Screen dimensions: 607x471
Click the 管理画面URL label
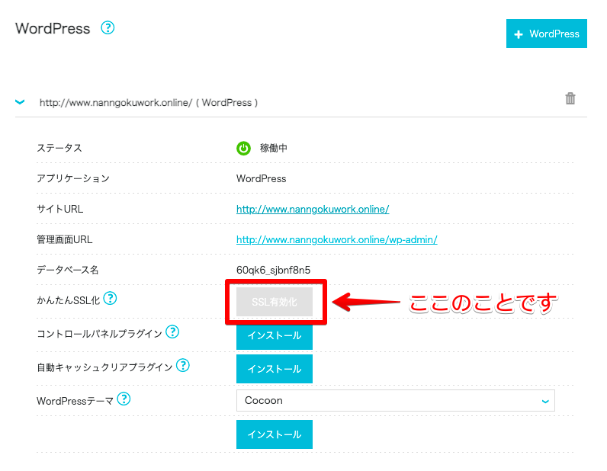[x=65, y=240]
